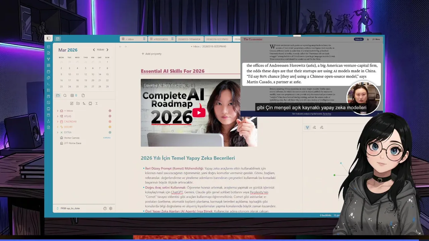
Task: Create a new folder in file explorer
Action: click(78, 103)
